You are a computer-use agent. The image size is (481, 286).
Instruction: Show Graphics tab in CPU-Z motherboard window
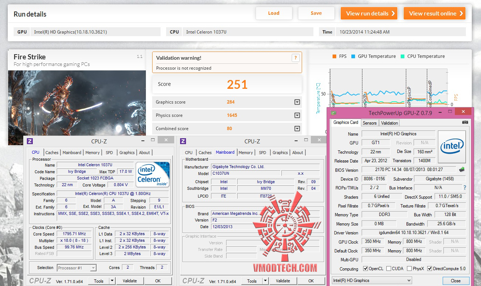(280, 153)
